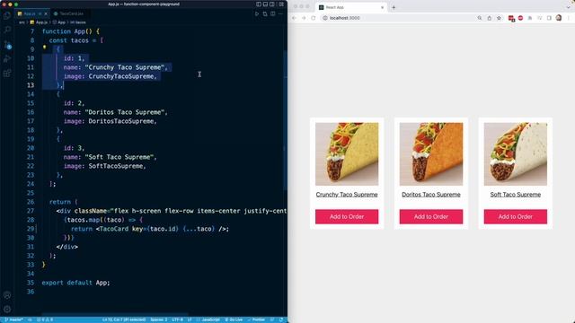The width and height of the screenshot is (575, 323).
Task: Click the red extension icon with badge
Action: (x=511, y=18)
